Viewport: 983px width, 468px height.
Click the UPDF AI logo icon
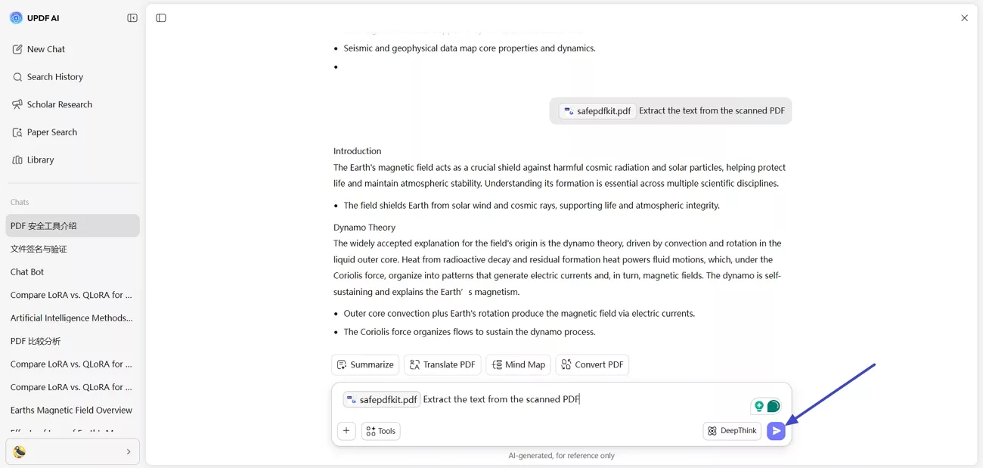(x=16, y=17)
